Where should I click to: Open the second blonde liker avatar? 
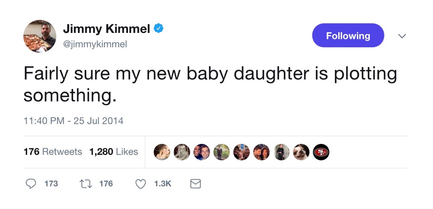pos(182,152)
